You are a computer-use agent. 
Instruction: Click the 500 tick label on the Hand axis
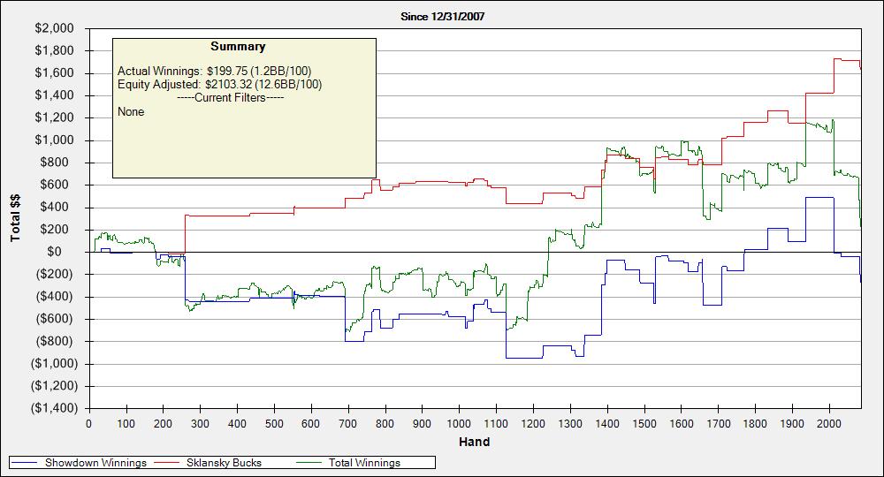274,422
